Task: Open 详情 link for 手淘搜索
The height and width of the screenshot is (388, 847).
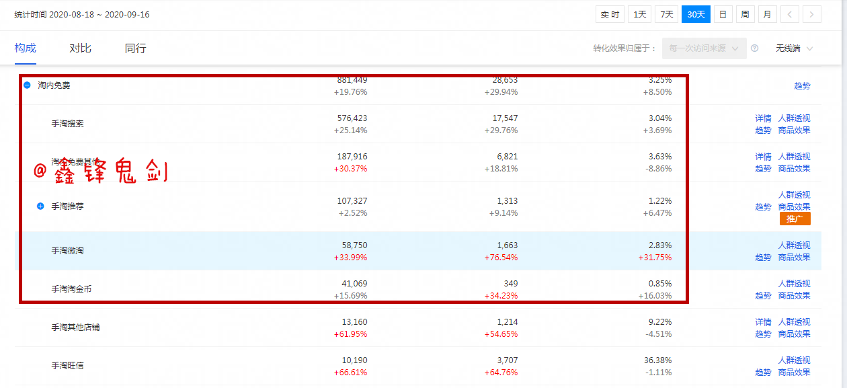Action: (x=763, y=118)
